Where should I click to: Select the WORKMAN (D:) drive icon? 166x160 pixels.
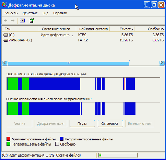pos(6,40)
